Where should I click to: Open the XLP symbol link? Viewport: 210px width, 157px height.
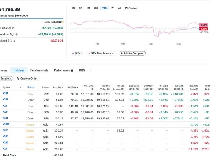pos(5,93)
